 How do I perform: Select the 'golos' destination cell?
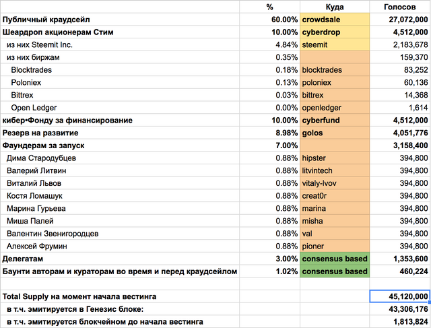pyautogui.click(x=335, y=133)
